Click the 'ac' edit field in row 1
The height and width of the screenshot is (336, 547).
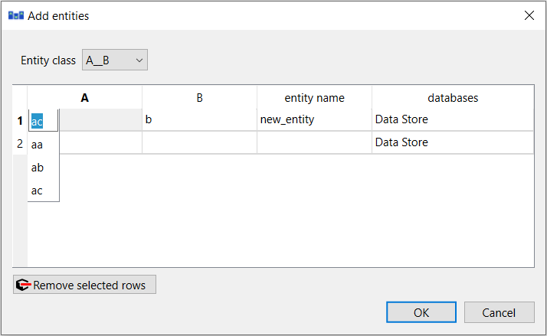point(43,121)
